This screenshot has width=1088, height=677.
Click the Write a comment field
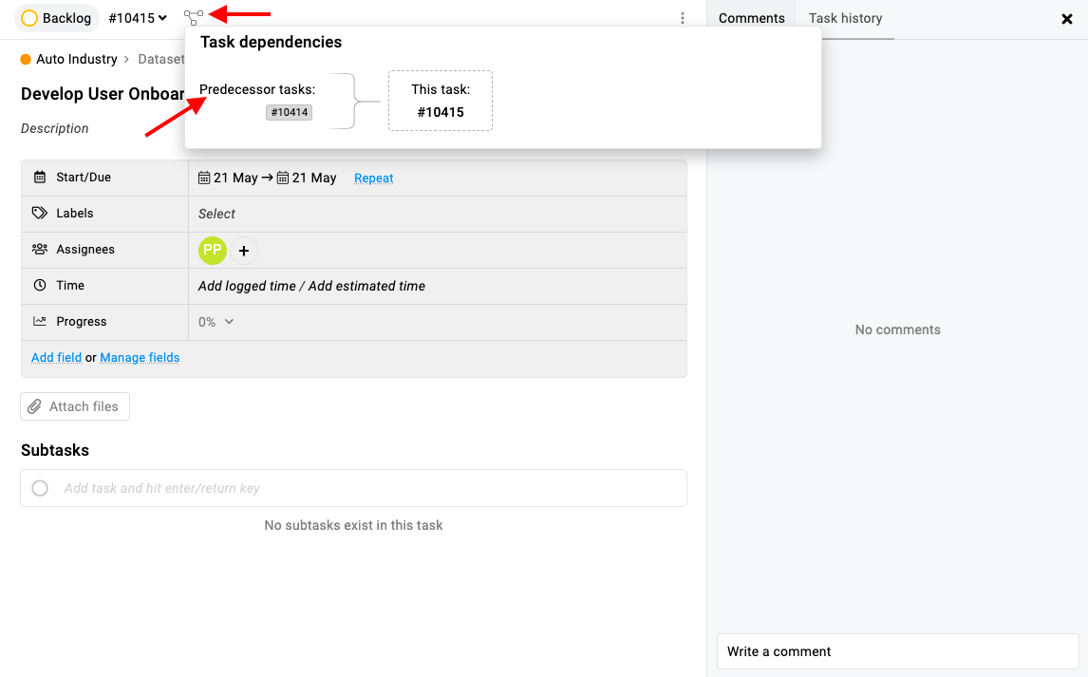897,651
